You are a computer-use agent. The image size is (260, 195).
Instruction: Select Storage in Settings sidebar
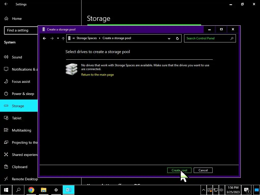coord(19,106)
